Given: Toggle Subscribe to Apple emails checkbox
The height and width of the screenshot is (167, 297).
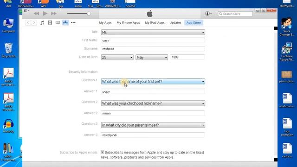Looking at the screenshot, I should (103, 152).
